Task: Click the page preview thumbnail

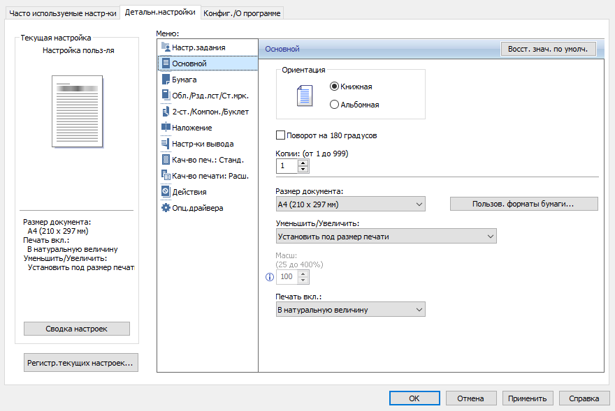Action: (78, 112)
